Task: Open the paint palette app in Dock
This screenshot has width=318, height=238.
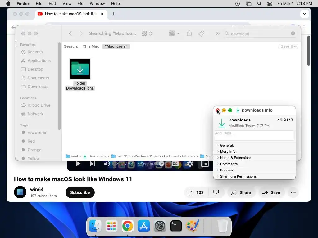Action: coord(192,226)
